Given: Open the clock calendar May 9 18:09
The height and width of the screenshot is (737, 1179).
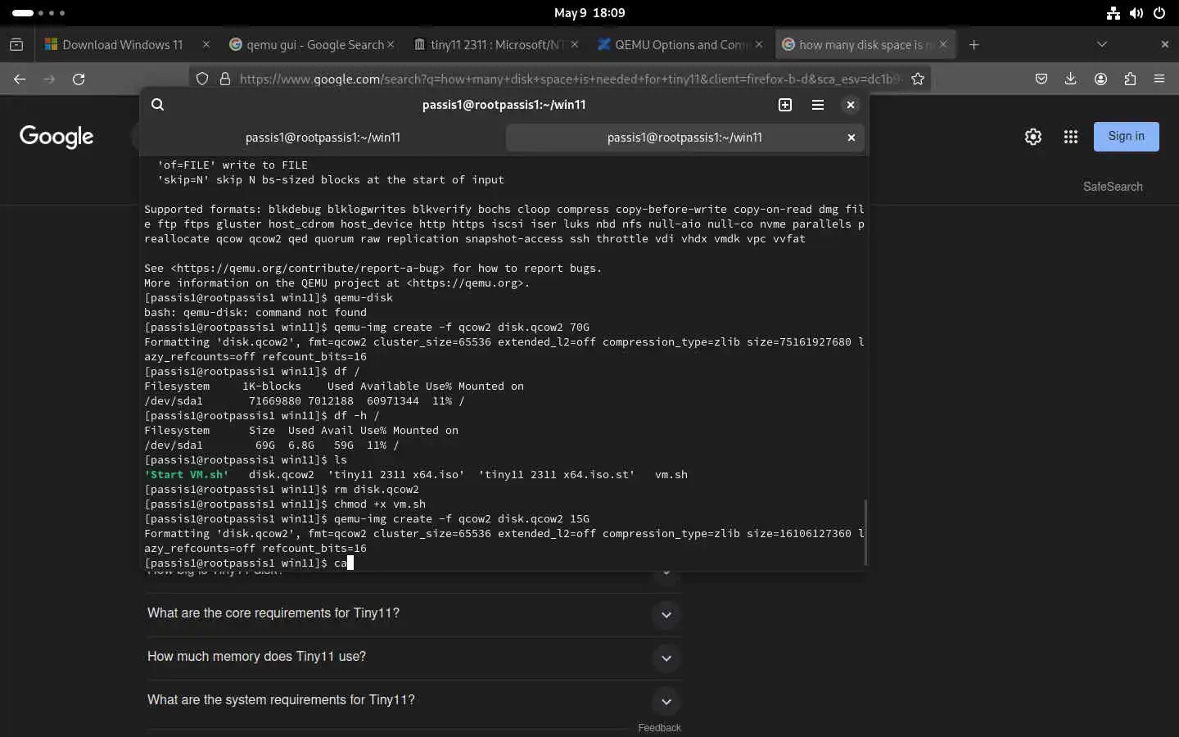Looking at the screenshot, I should coord(589,13).
